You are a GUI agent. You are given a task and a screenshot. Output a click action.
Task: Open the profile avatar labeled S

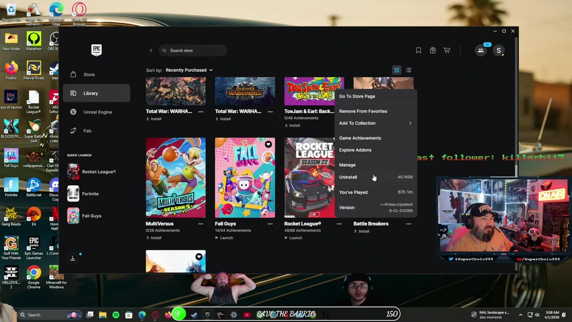click(x=499, y=51)
